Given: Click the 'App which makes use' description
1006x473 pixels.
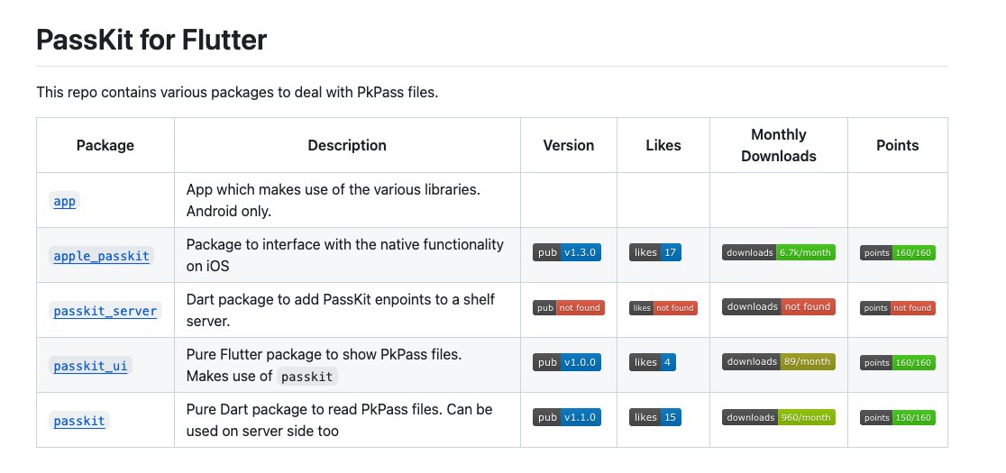Looking at the screenshot, I should point(334,201).
